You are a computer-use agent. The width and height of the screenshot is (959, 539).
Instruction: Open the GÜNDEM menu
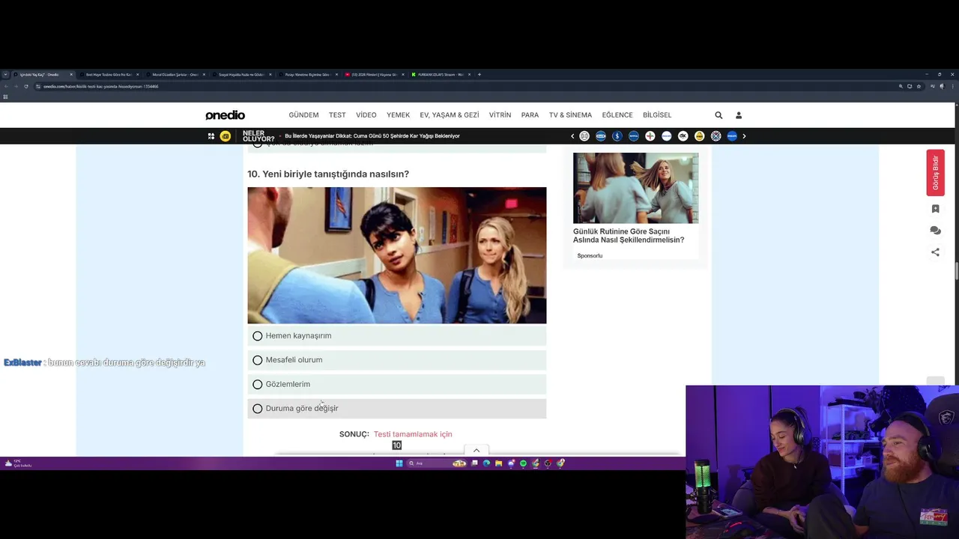(303, 115)
